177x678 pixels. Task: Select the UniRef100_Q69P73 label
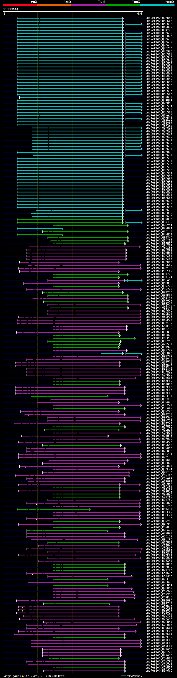tap(159, 317)
